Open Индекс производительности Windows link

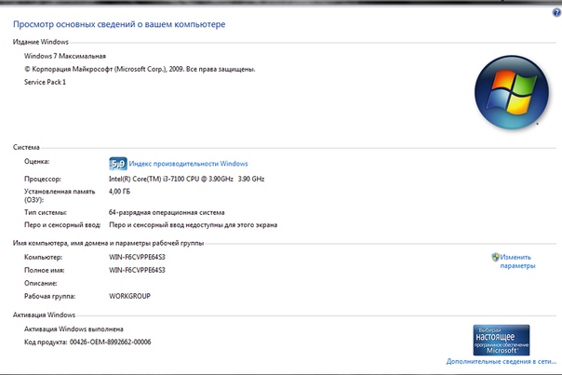(x=188, y=164)
